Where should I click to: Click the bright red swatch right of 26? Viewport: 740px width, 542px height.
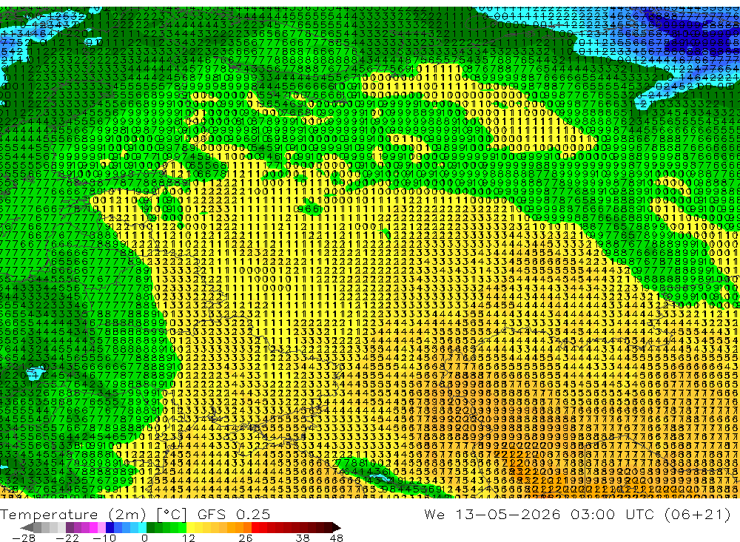point(255,528)
